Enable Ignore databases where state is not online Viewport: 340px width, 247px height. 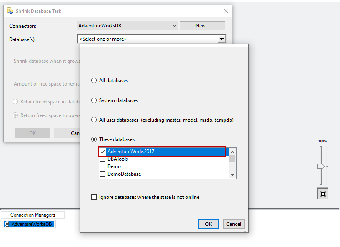click(94, 197)
